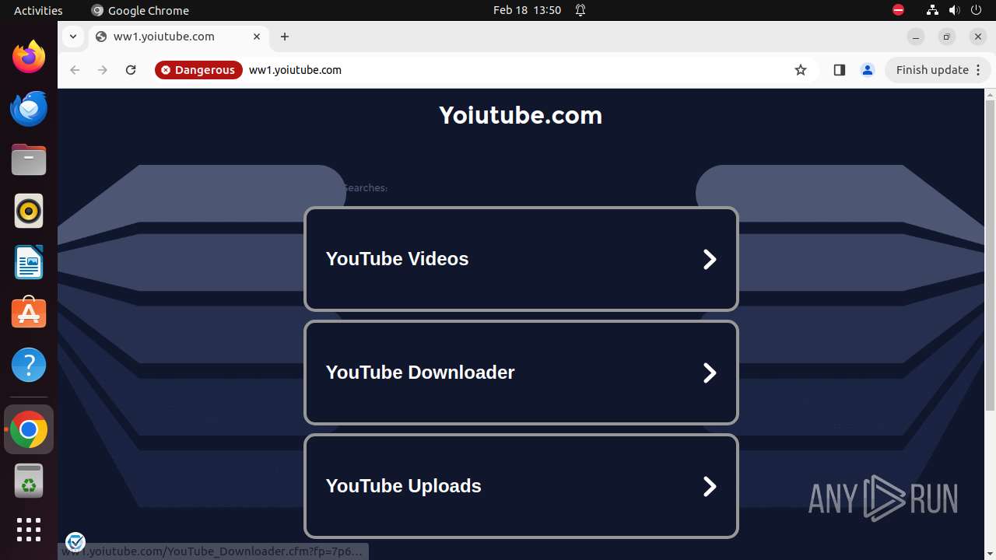Viewport: 996px width, 560px height.
Task: Open Ubuntu Software store
Action: pos(29,313)
